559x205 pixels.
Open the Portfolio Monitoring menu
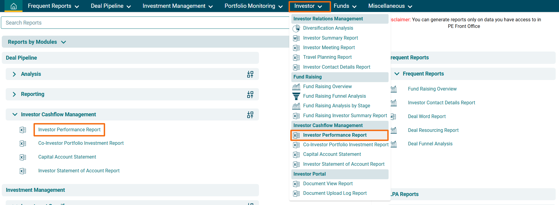253,6
